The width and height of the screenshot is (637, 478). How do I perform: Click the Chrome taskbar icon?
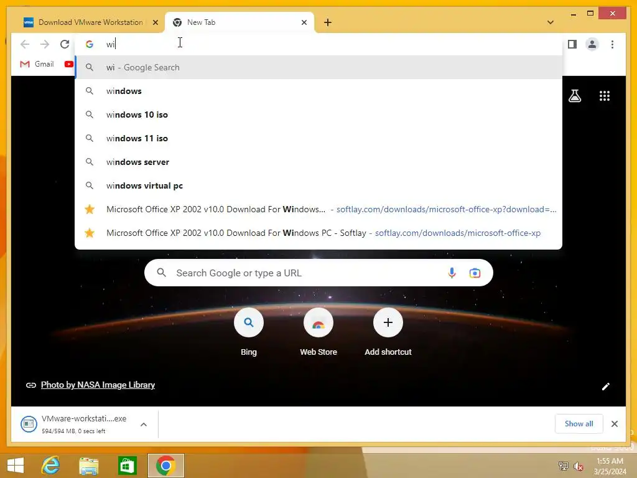165,466
